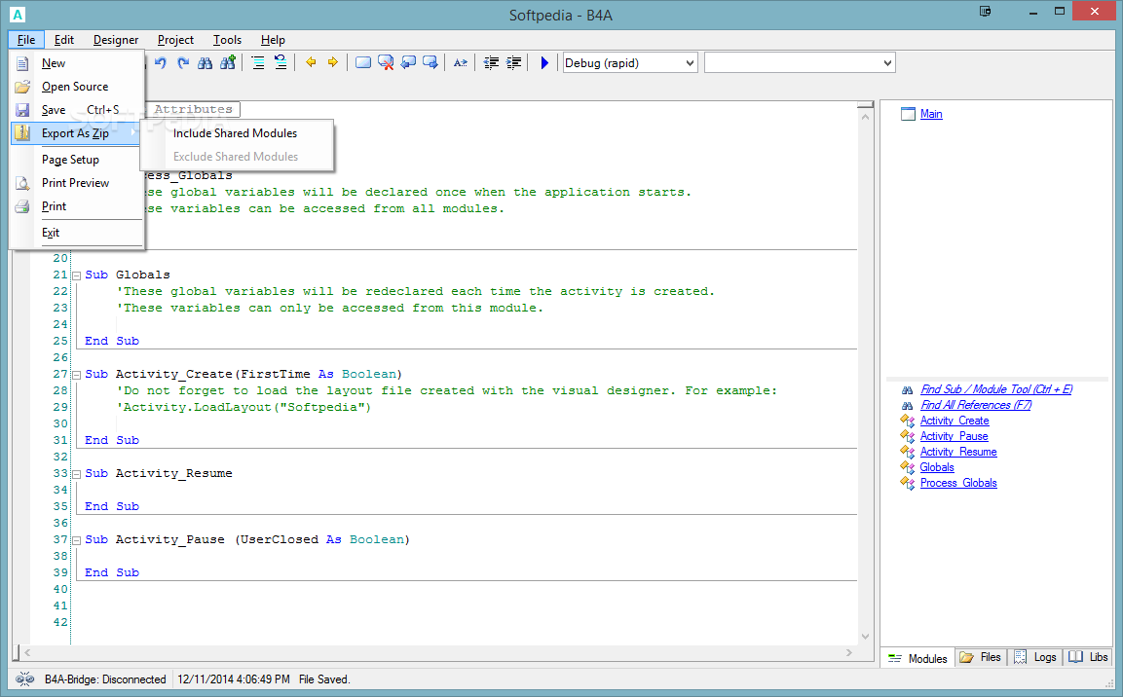Switch to the Libs tab

point(1089,657)
